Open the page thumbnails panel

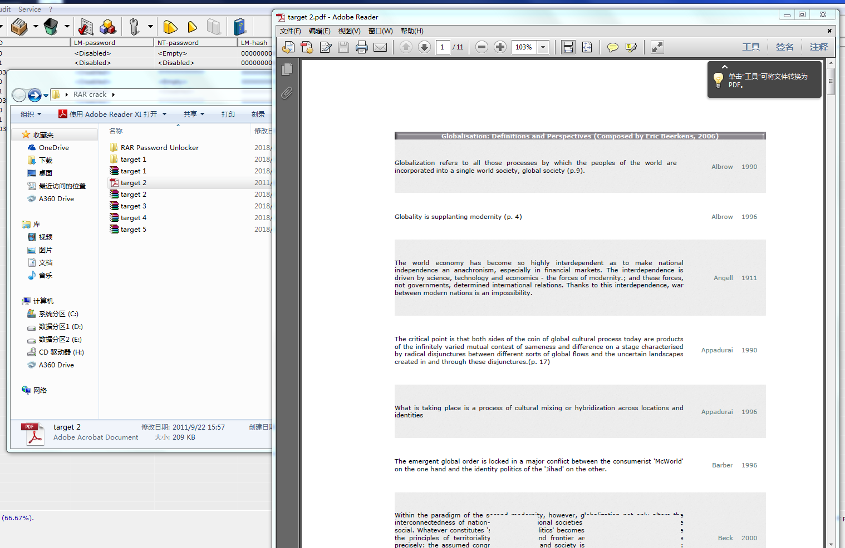pyautogui.click(x=287, y=69)
